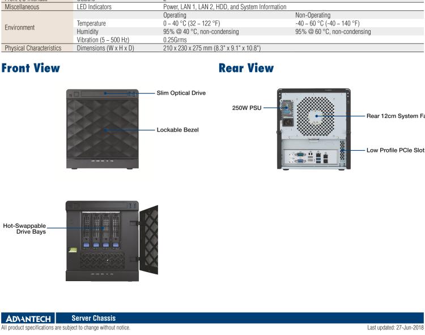Click the "Server Chassis" footer text
The height and width of the screenshot is (335, 425).
(92, 318)
